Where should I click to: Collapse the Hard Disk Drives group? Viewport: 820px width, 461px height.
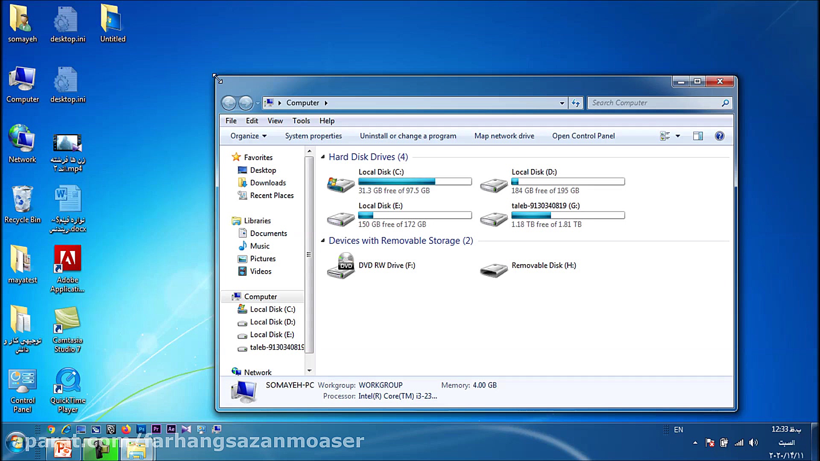pos(323,157)
